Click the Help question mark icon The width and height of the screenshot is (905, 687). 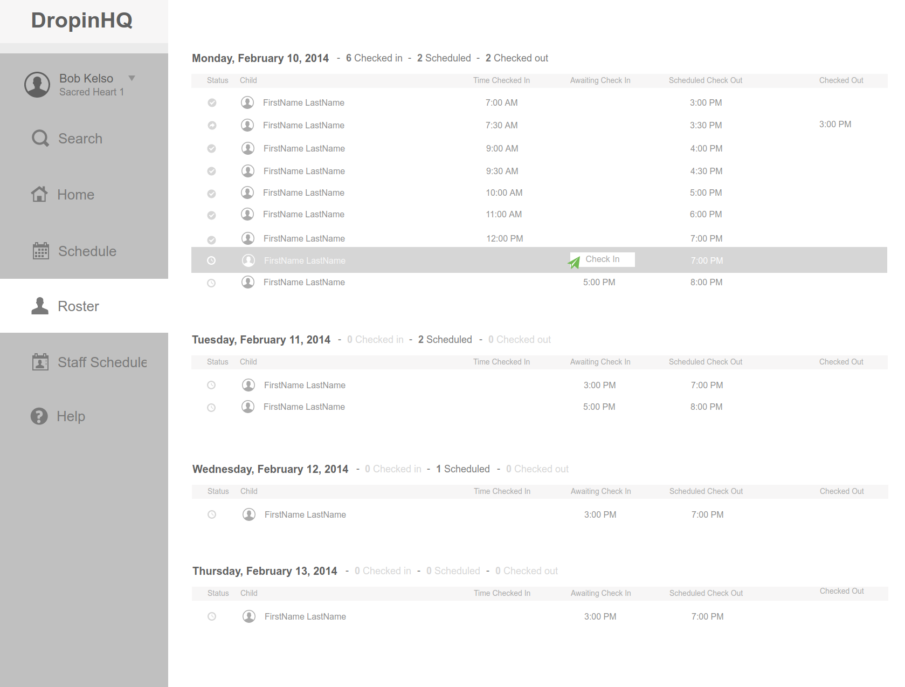39,416
